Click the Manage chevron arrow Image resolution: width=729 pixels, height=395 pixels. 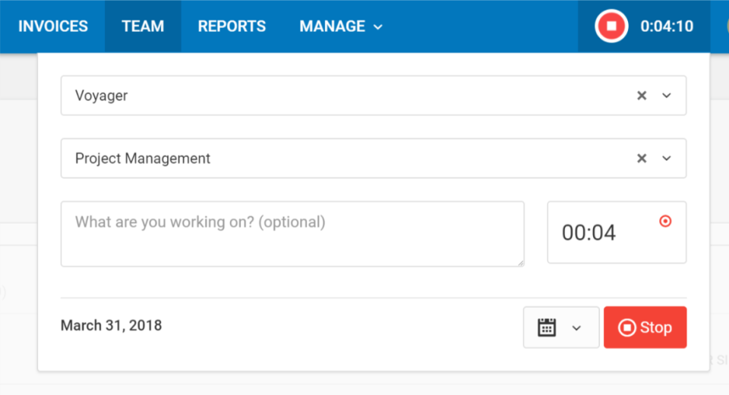click(378, 27)
